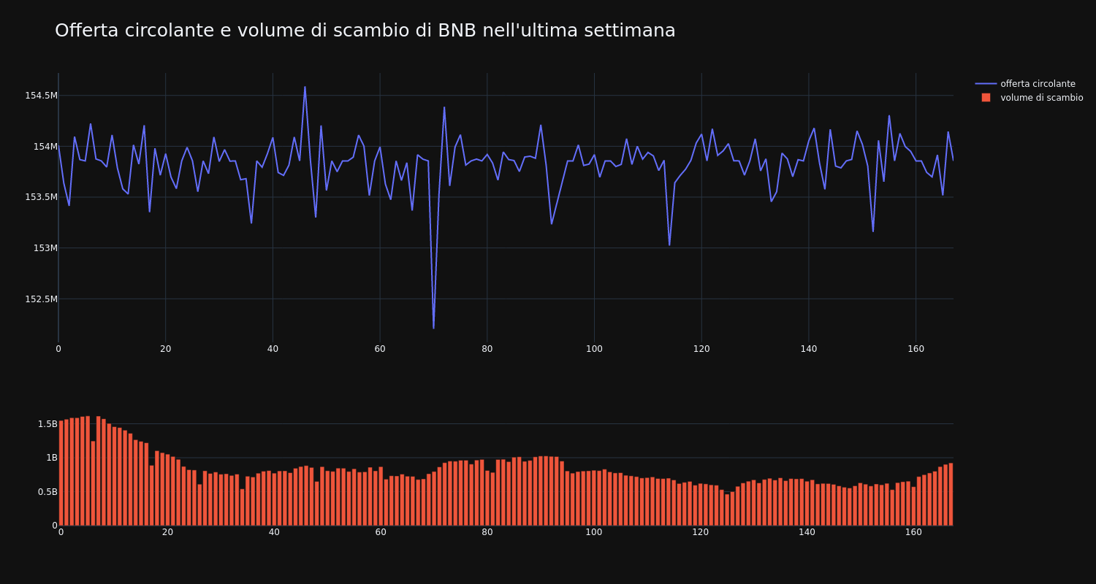Click the 1B label on bar chart
Screen dimensions: 1096x584
tap(52, 458)
